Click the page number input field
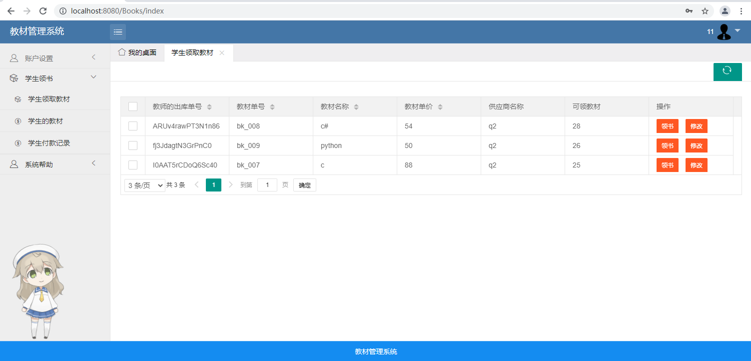 point(267,185)
